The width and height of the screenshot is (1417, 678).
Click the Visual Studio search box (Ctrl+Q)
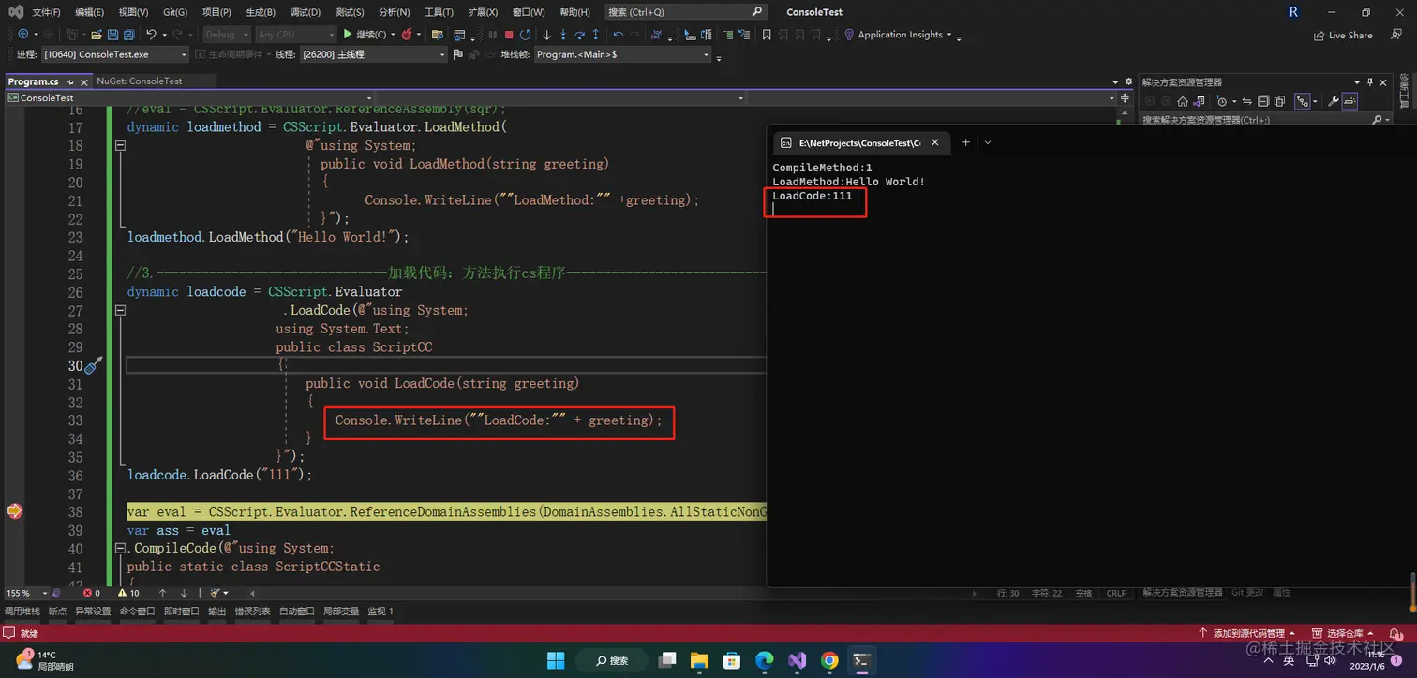coord(686,12)
